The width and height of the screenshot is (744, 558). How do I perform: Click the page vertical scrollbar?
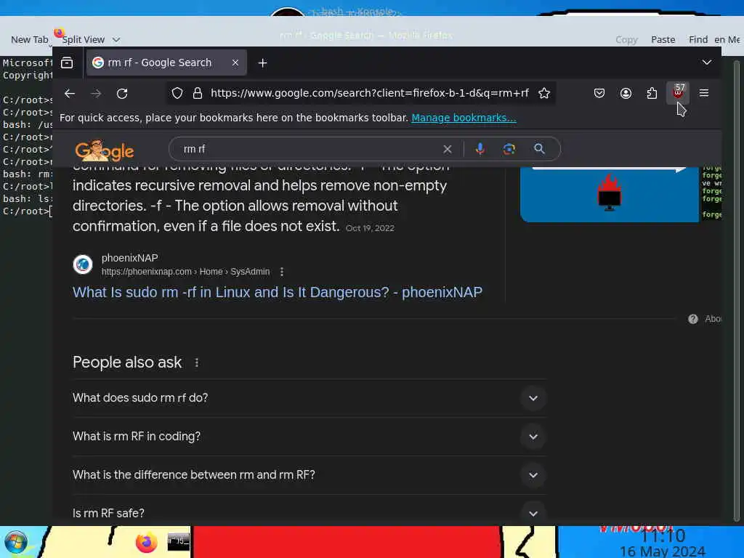click(737, 289)
